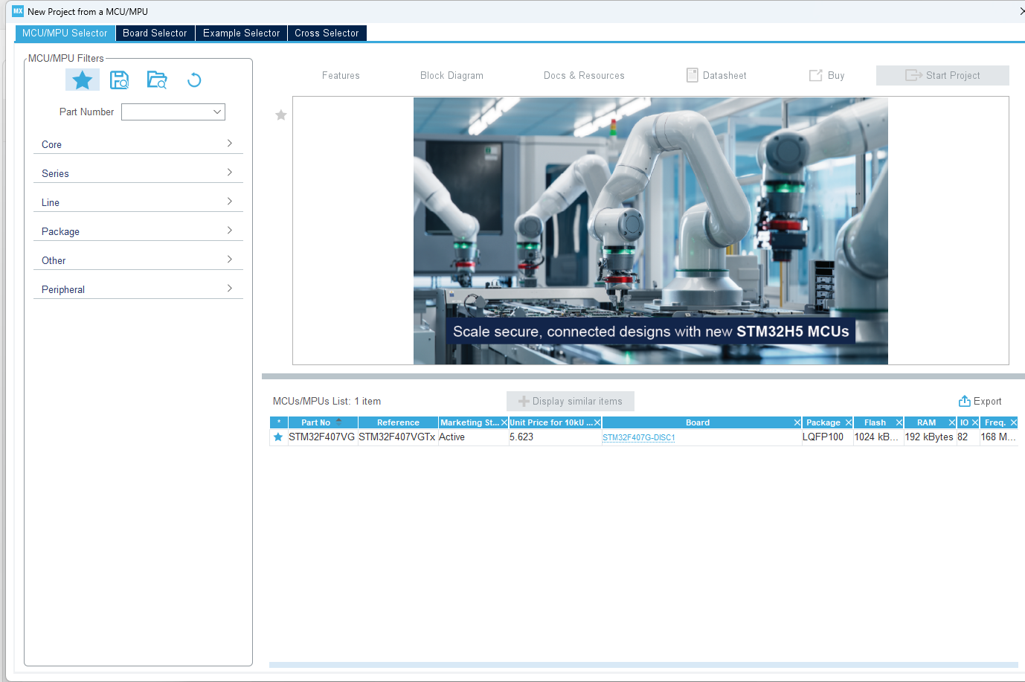This screenshot has height=682, width=1025.
Task: Close the Unit Price column
Action: 597,422
